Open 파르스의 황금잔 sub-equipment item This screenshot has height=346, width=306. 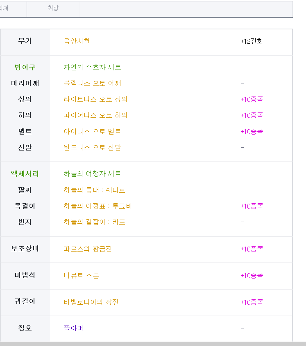coord(88,249)
